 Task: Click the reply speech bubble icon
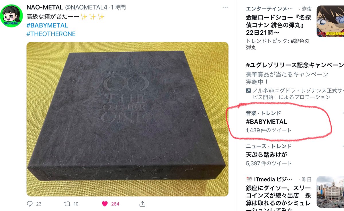point(30,204)
